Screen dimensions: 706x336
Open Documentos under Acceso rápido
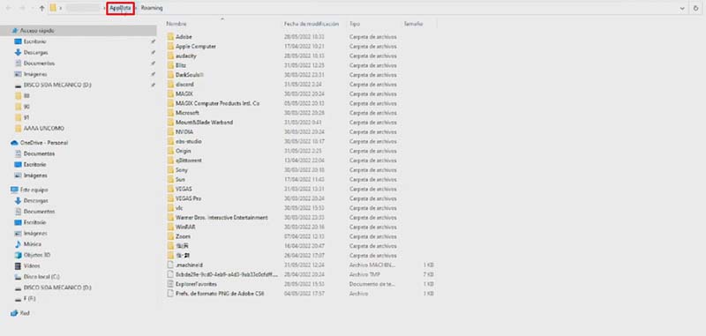point(39,63)
